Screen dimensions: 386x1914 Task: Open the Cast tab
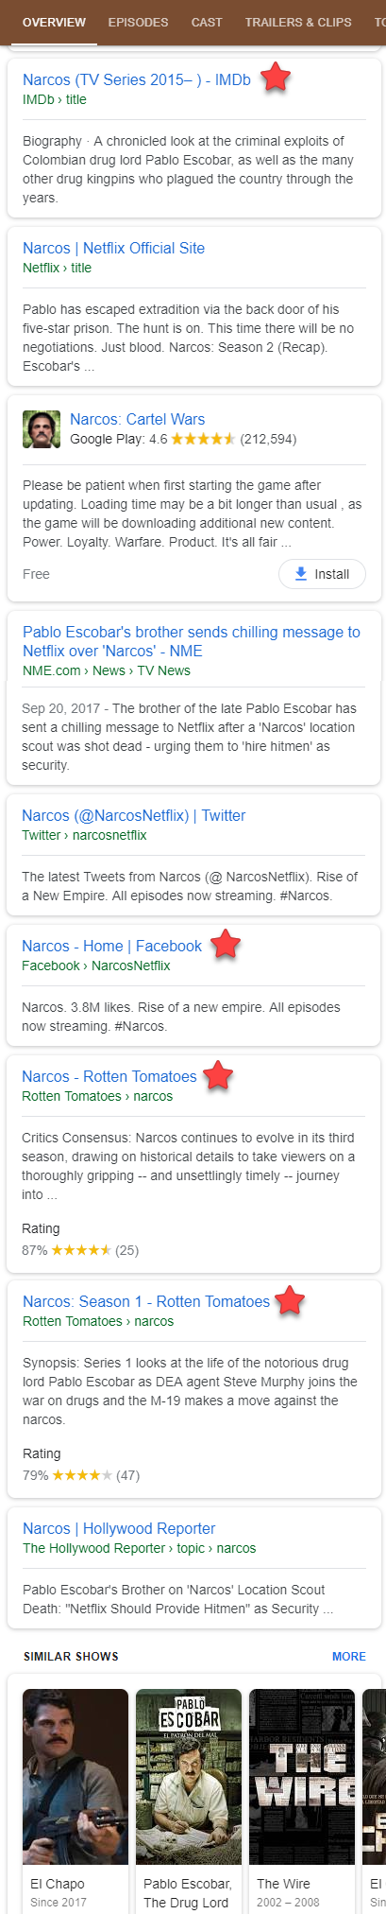[207, 22]
